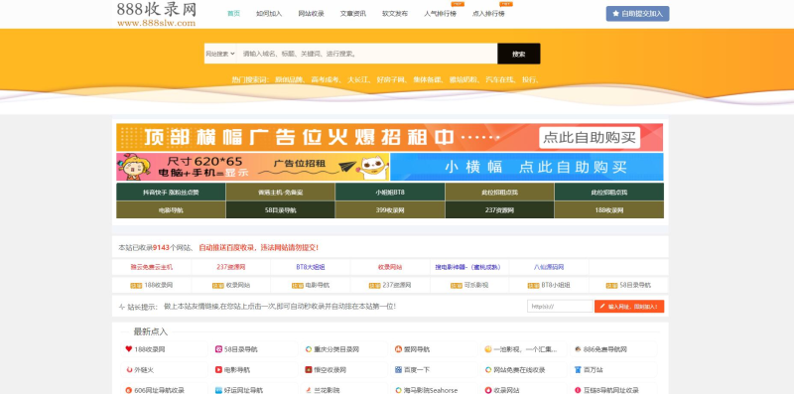Select 软文发布 in the navigation bar
The image size is (794, 394).
pos(395,14)
